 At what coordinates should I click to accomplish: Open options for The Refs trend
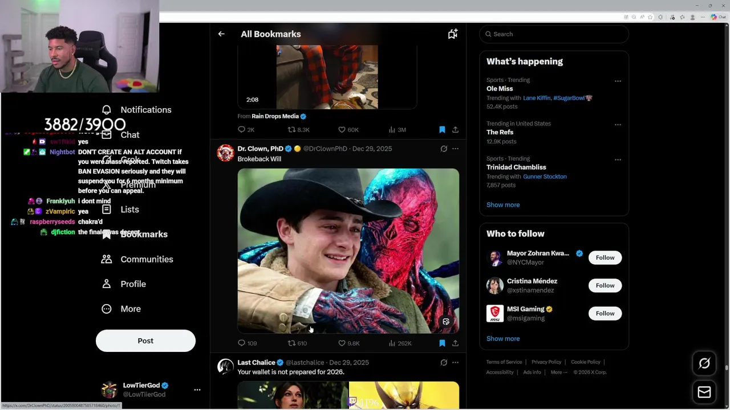tap(618, 125)
